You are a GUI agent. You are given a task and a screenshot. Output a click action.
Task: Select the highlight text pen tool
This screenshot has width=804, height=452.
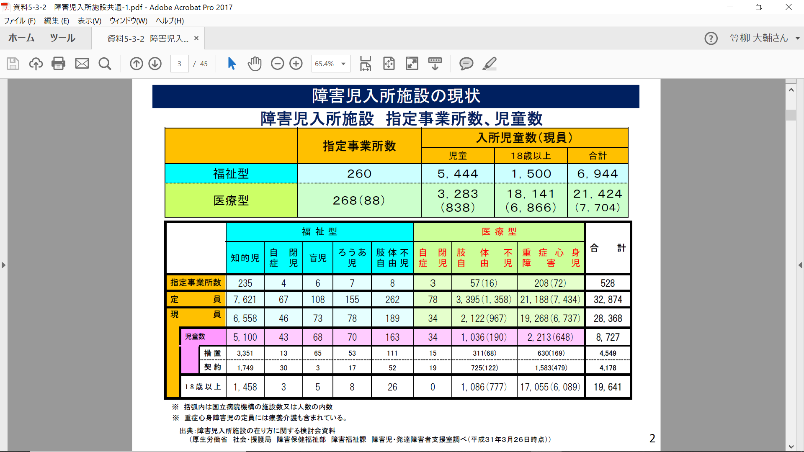490,64
